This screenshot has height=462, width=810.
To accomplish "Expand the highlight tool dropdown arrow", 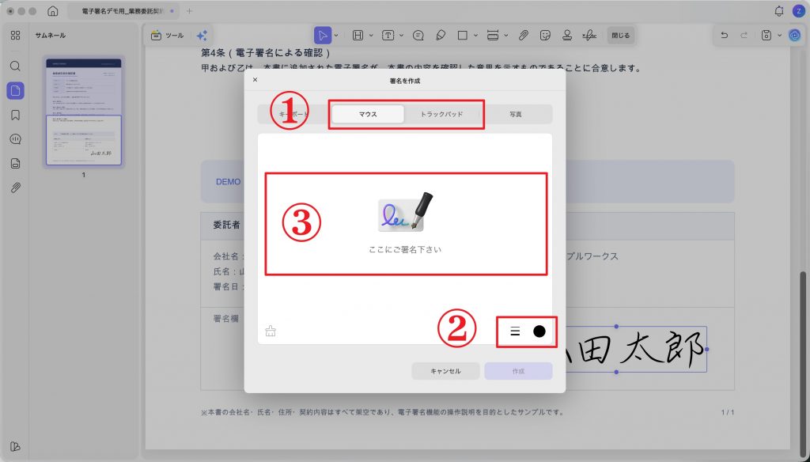I will [371, 35].
